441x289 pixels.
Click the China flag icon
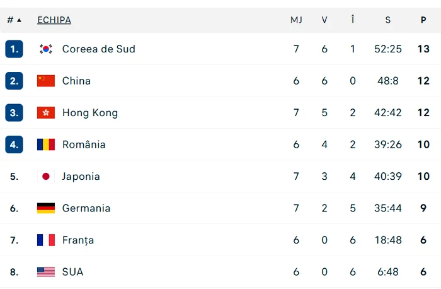[x=46, y=81]
